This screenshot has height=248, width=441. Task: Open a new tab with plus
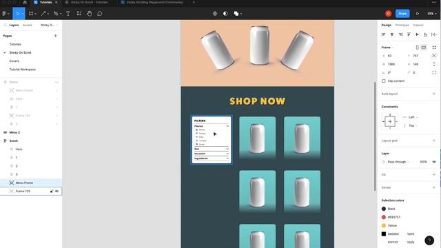click(x=194, y=2)
